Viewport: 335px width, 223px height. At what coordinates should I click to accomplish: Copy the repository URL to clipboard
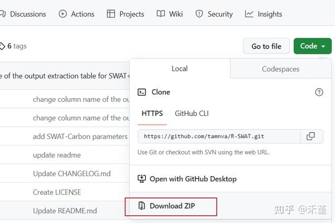[310, 136]
